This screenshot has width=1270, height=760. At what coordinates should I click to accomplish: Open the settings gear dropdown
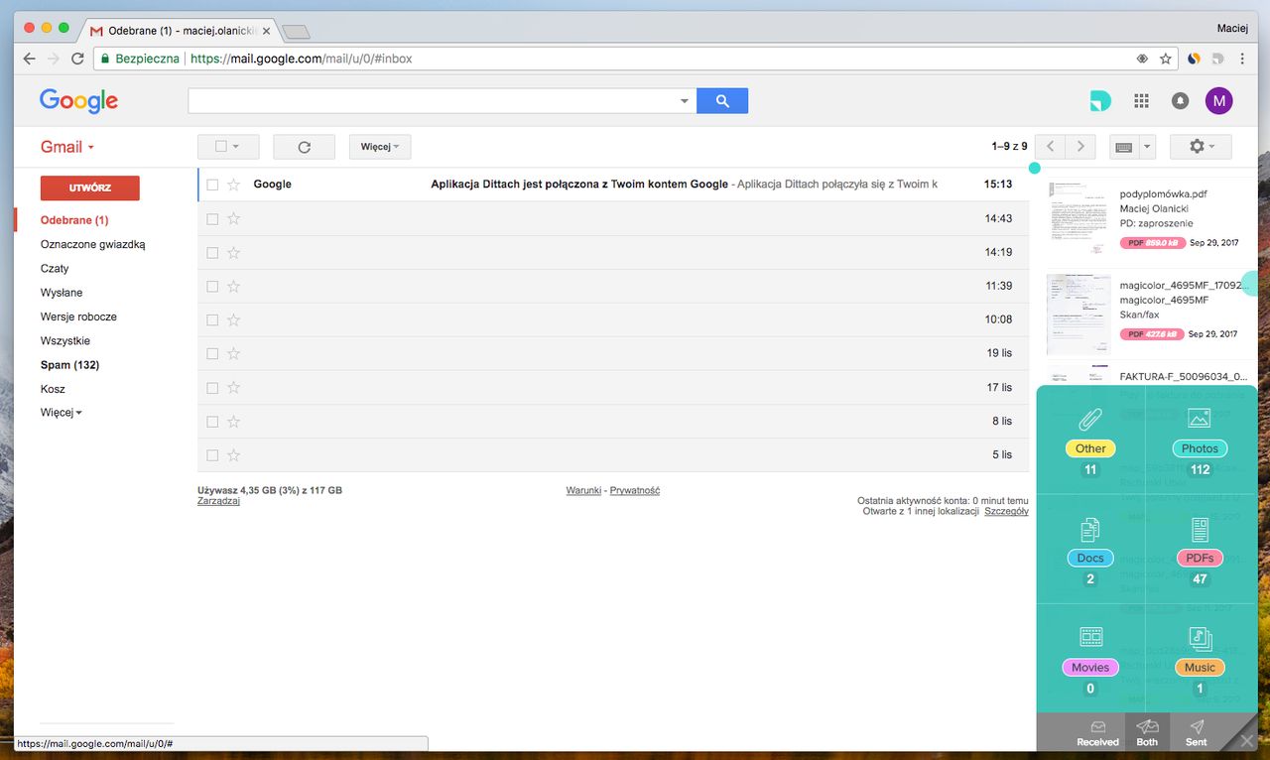pos(1201,147)
